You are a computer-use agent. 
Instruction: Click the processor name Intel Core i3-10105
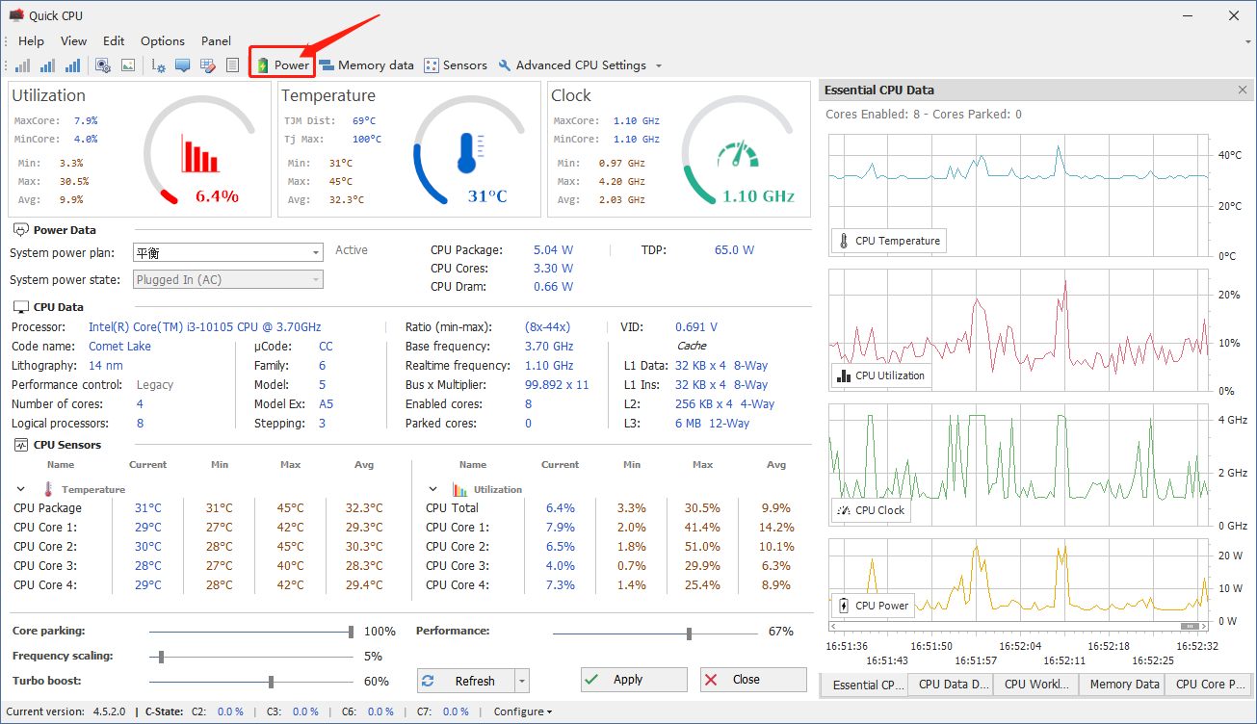[205, 327]
